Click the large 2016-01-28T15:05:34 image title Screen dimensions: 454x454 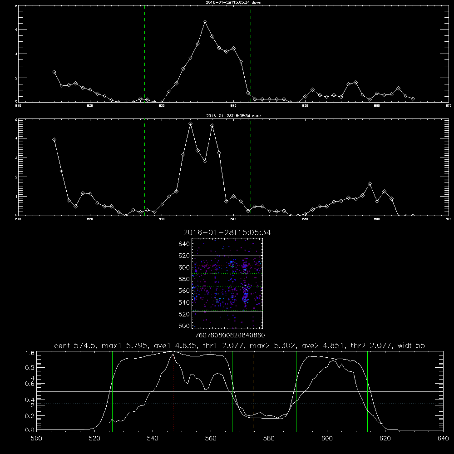pos(227,232)
